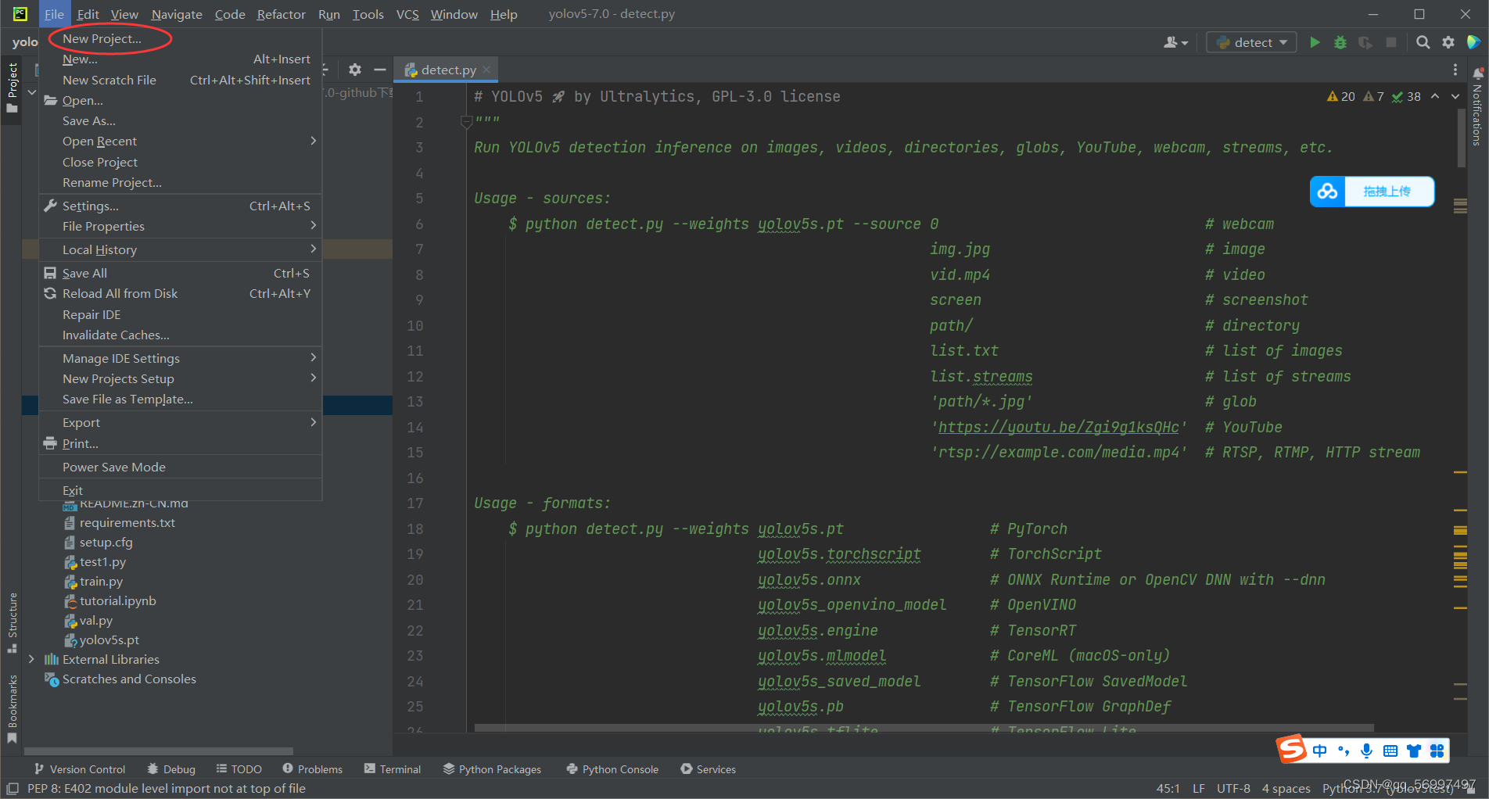Open the user account icon
The width and height of the screenshot is (1489, 799).
[x=1175, y=42]
